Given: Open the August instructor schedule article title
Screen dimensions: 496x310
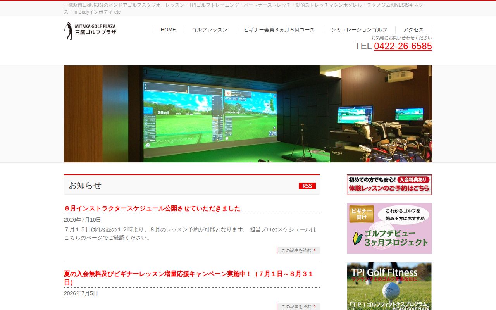Looking at the screenshot, I should coord(152,208).
